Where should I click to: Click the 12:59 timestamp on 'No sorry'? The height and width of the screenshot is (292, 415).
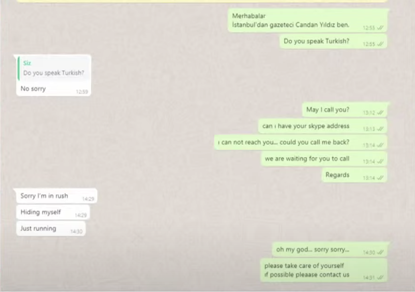pos(82,92)
